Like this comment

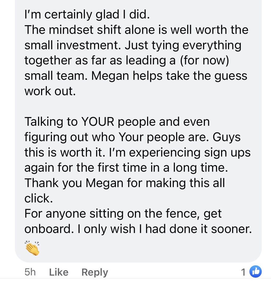59,272
